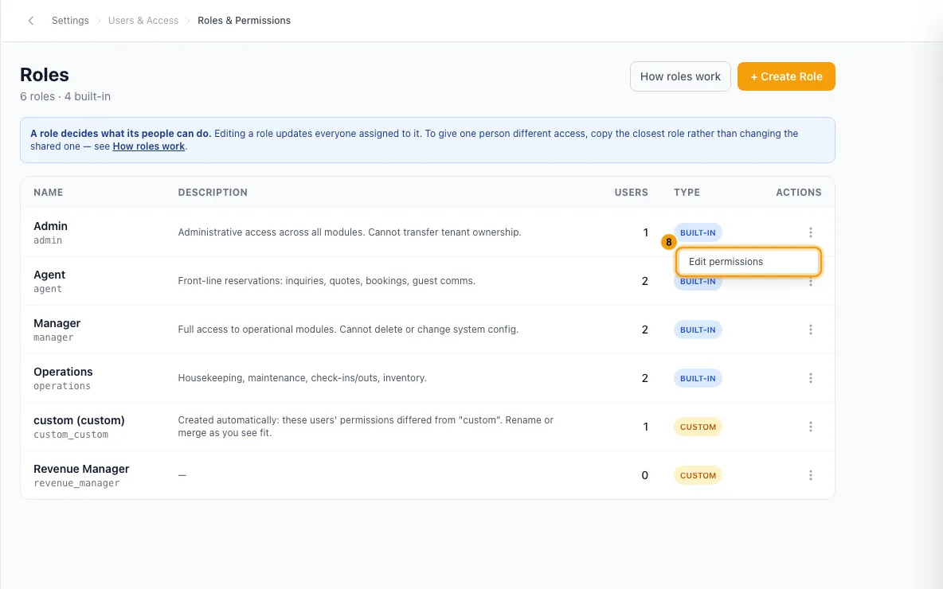Click the CUSTOM badge in the custom (custom) row
Viewport: 943px width, 589px height.
698,427
